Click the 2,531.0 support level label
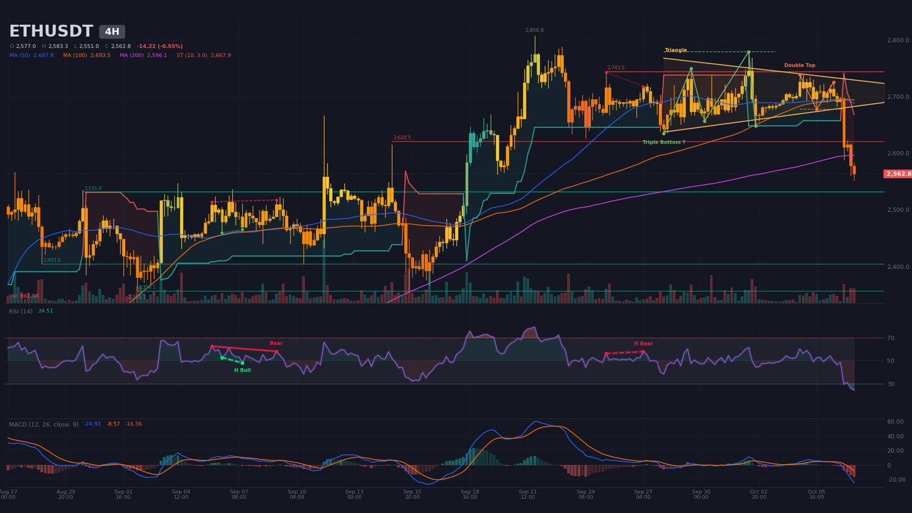This screenshot has height=513, width=912. (x=93, y=188)
